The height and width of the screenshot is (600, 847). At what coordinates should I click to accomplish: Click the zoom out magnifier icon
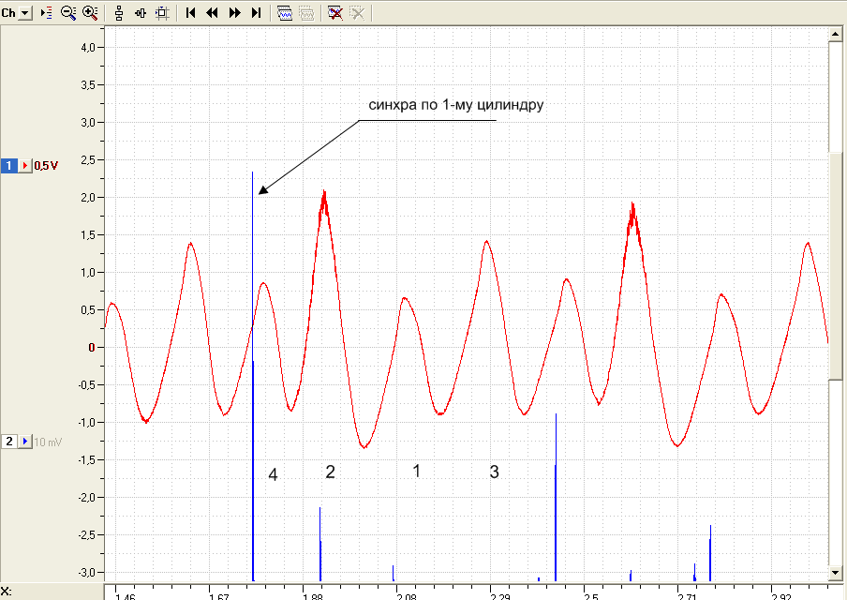pyautogui.click(x=68, y=12)
